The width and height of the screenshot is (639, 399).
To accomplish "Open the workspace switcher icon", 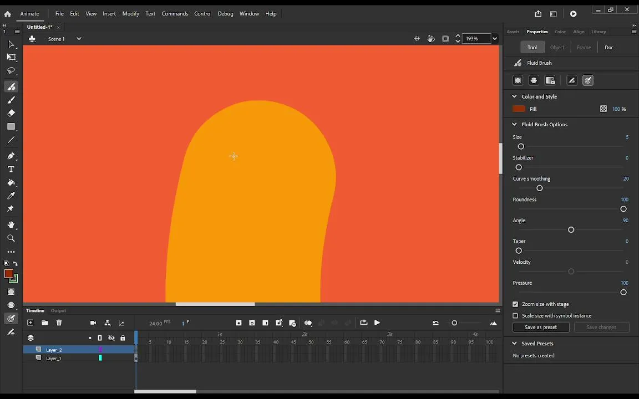I will [x=554, y=14].
